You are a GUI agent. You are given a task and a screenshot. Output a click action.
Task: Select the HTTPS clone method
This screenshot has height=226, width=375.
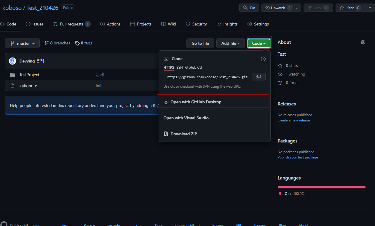pos(169,68)
